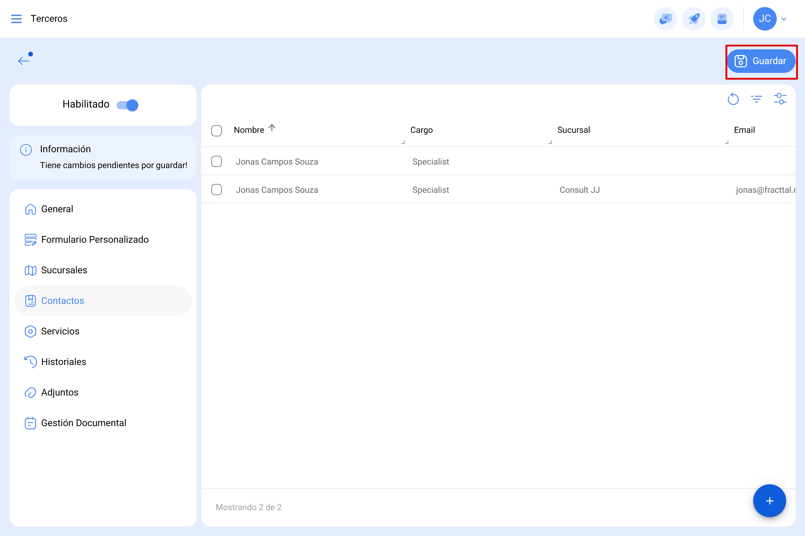Click the Email column header

(744, 130)
